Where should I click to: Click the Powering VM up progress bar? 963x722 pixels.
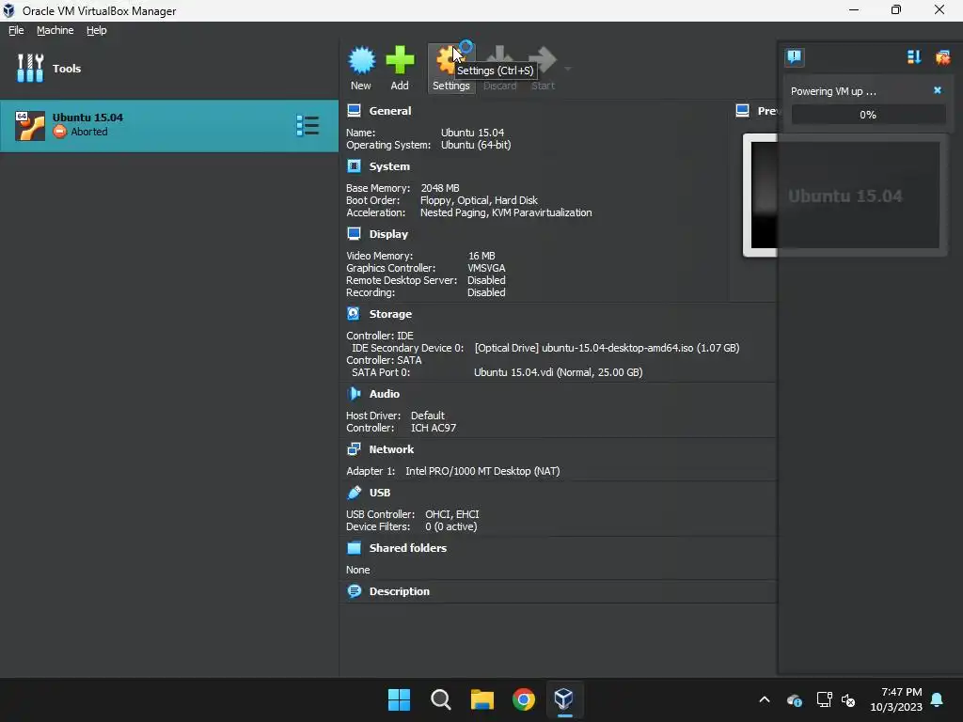click(868, 115)
